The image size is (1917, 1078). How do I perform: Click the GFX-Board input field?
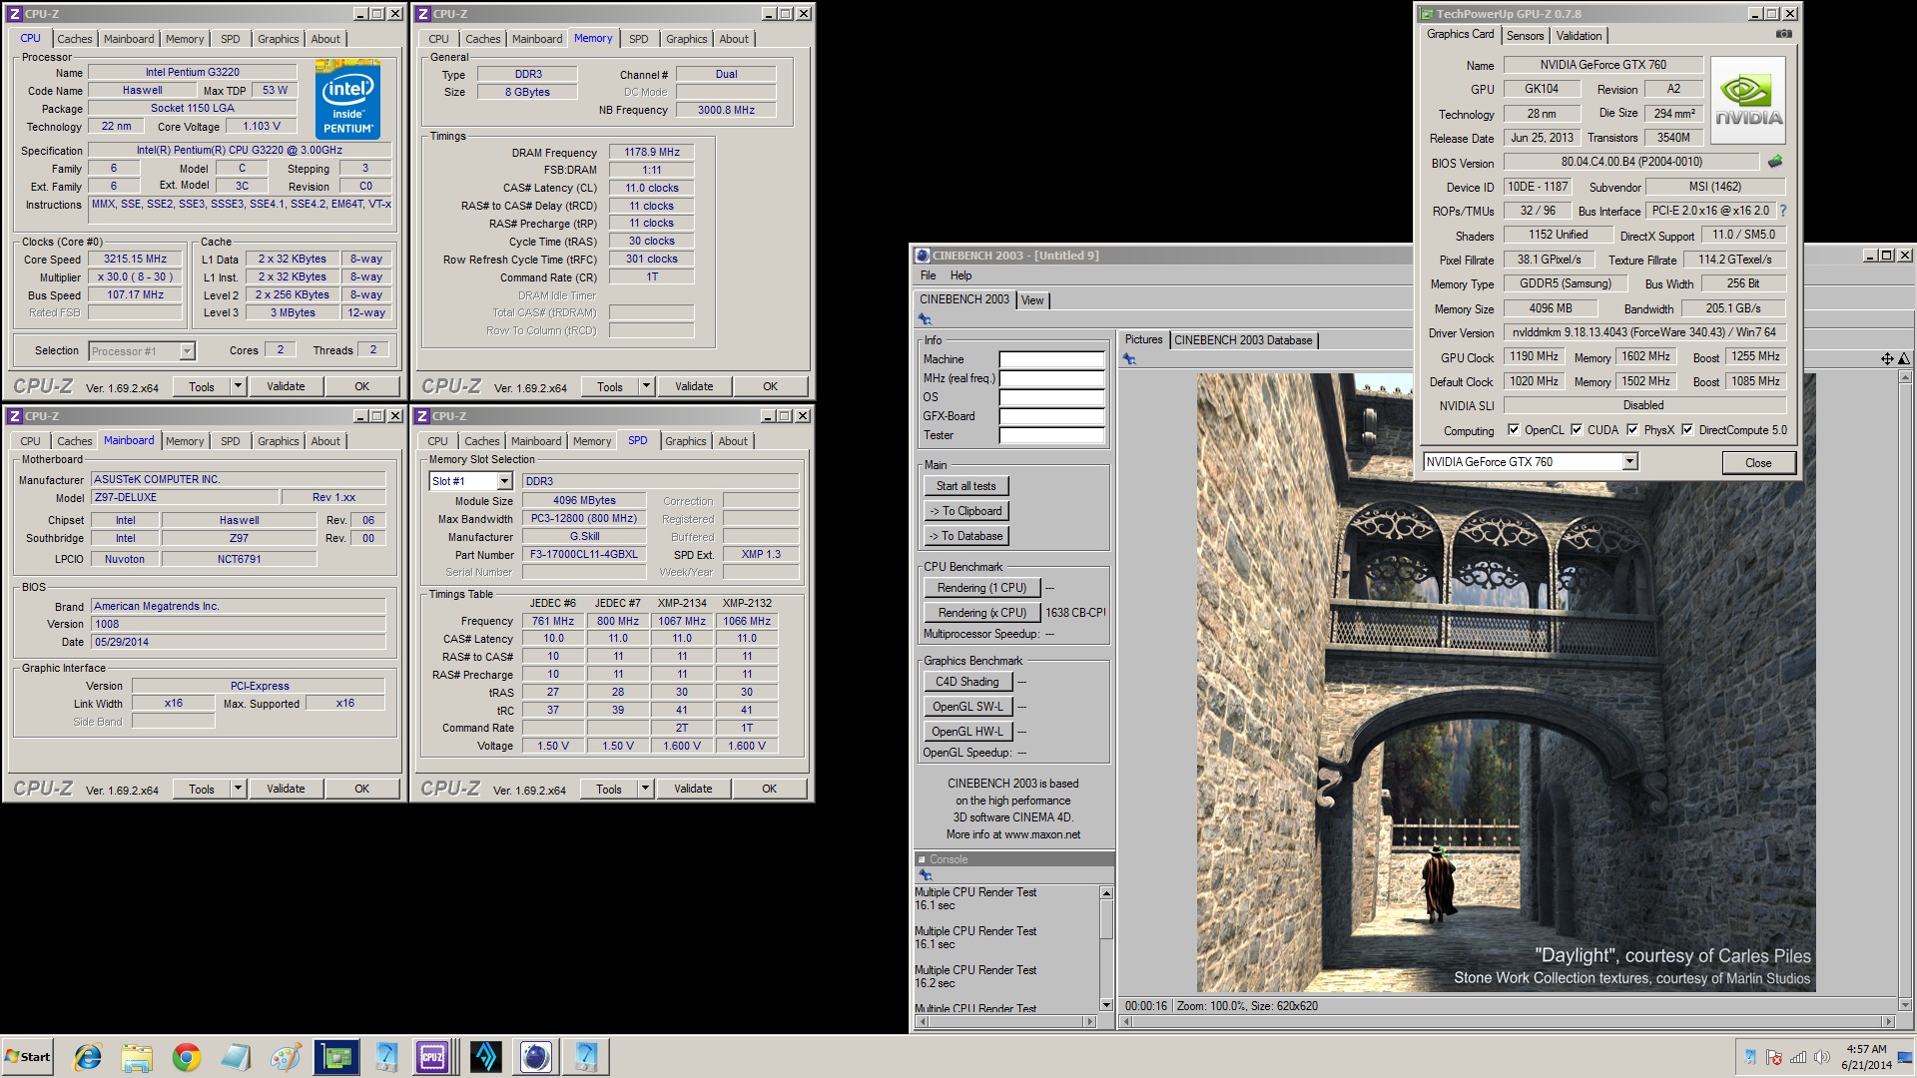coord(1051,416)
